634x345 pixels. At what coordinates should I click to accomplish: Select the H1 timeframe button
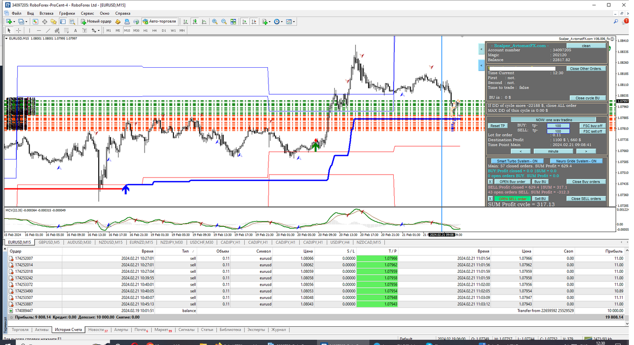pos(145,30)
